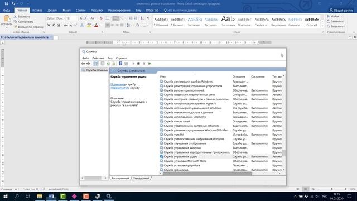Switch to the Дизайн ribbon tab
Image resolution: width=357 pixels, height=201 pixels.
(52, 10)
